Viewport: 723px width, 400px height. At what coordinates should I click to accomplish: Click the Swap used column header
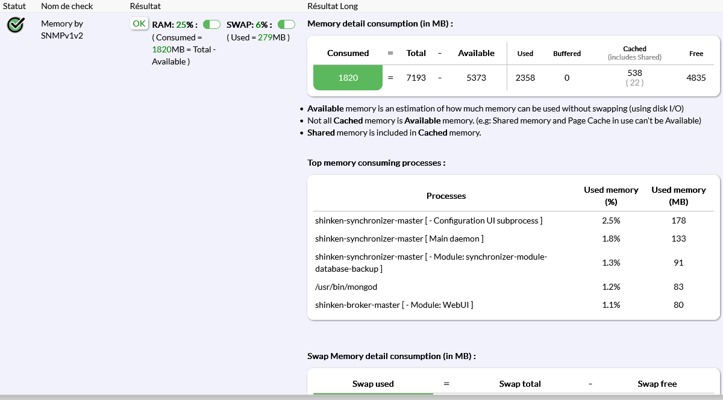[x=373, y=384]
